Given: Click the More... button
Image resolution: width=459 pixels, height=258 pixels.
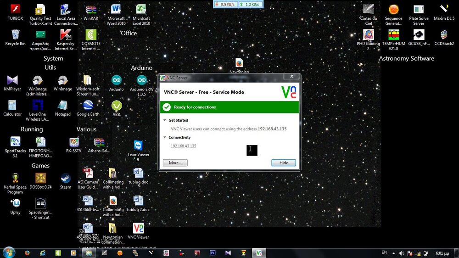Looking at the screenshot, I should click(175, 163).
